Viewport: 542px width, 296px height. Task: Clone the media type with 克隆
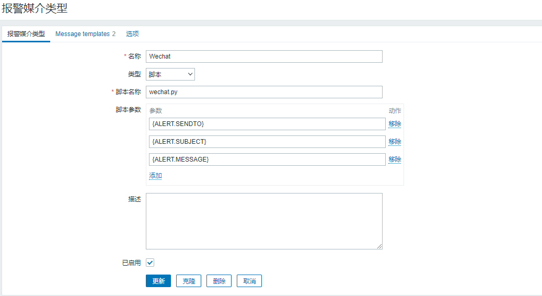pos(189,281)
